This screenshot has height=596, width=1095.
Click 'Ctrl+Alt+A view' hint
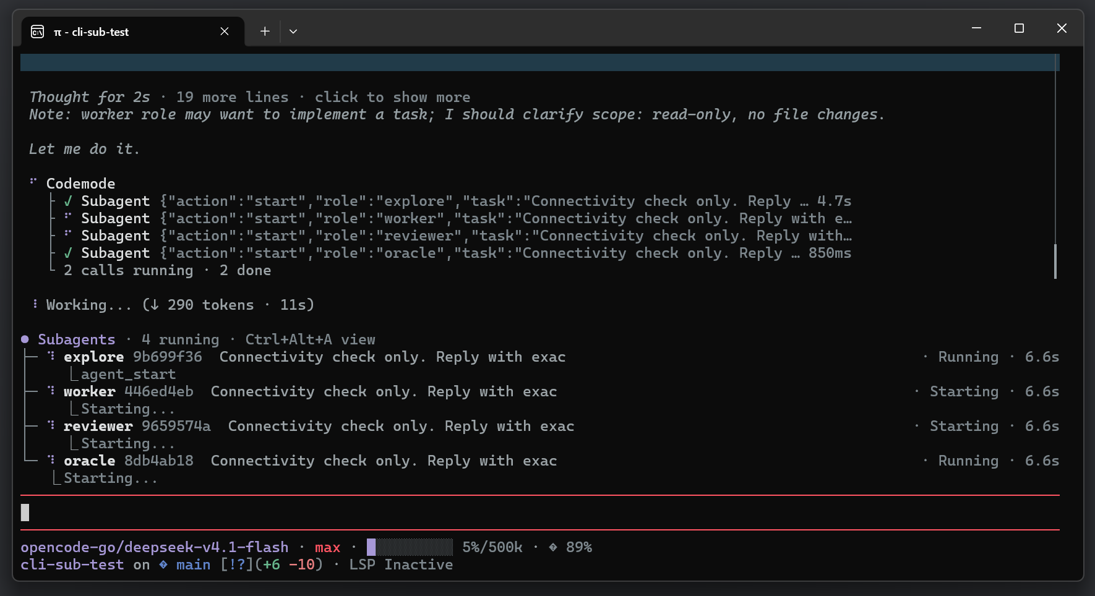[x=310, y=339]
